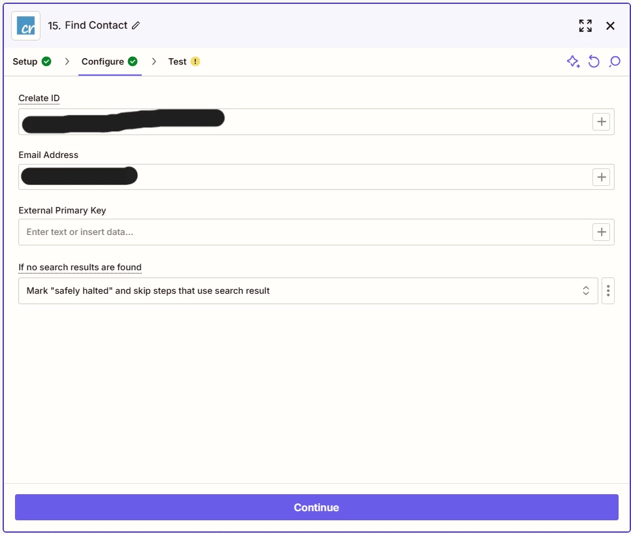Close the Find Contact panel
Screen dimensions: 631x534
point(610,25)
